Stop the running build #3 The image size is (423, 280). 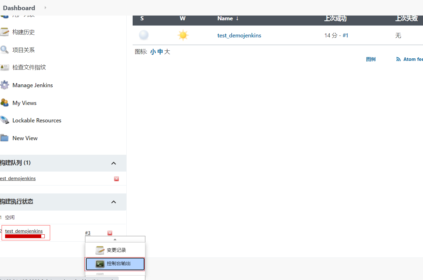[x=110, y=233]
